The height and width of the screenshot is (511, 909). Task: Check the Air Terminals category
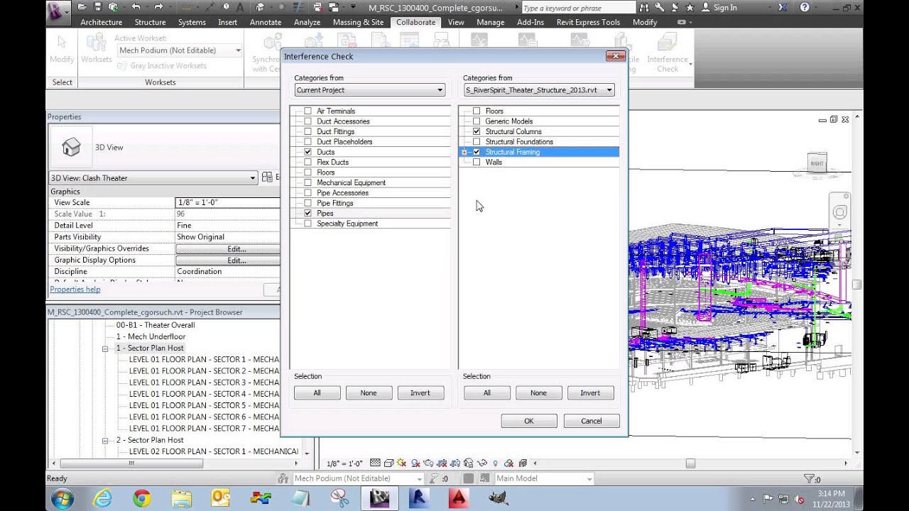pyautogui.click(x=307, y=111)
